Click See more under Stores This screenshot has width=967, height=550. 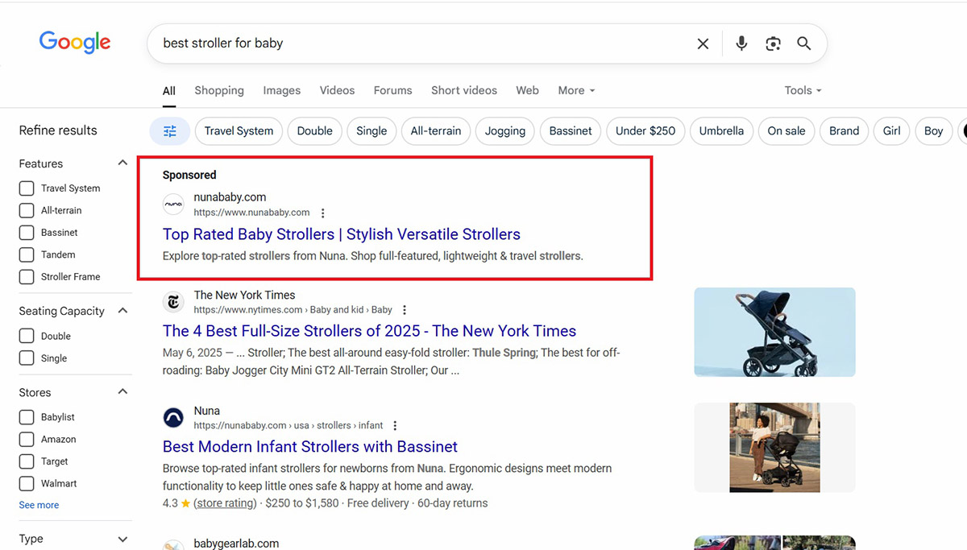[38, 504]
